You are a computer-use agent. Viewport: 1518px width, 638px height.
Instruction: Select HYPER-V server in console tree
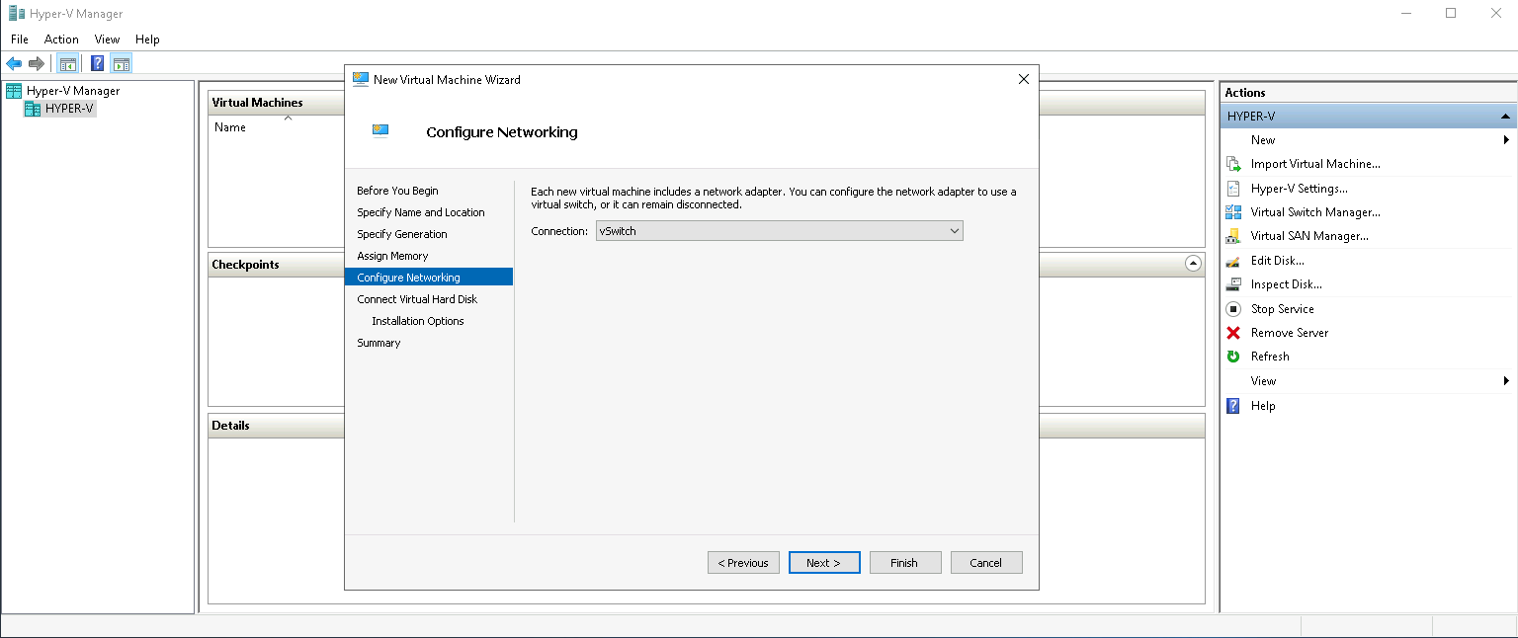pyautogui.click(x=69, y=109)
